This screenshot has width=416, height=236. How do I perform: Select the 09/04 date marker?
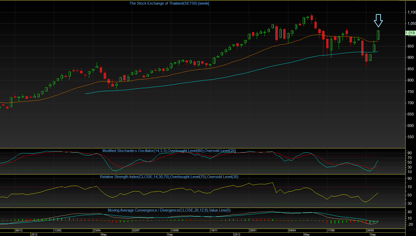[x=292, y=230]
